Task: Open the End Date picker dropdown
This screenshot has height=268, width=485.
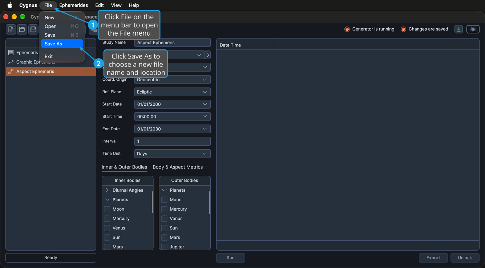Action: 173,129
